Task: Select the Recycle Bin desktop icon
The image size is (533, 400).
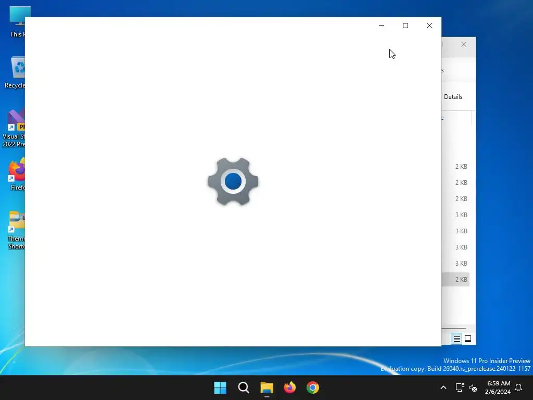Action: 14,72
